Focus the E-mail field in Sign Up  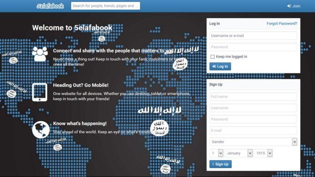click(x=253, y=131)
